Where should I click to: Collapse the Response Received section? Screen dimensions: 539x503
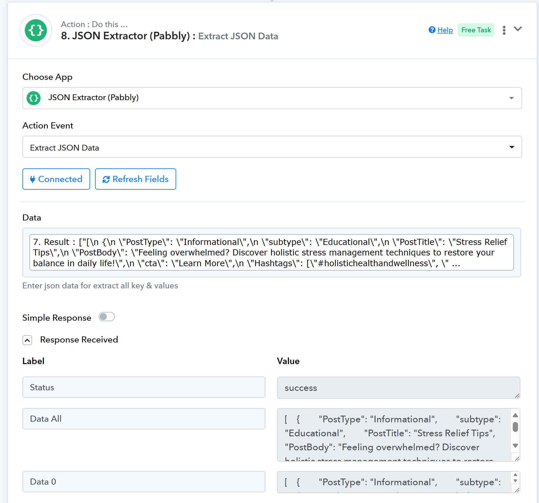(27, 340)
